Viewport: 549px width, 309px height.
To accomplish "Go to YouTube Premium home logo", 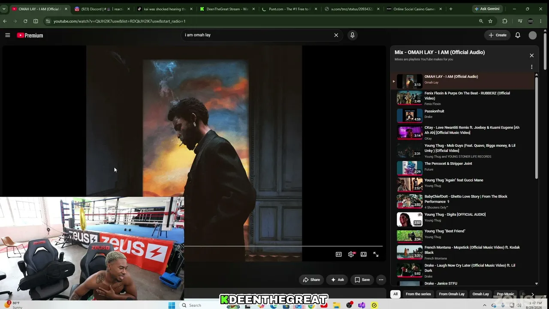I will pyautogui.click(x=30, y=35).
